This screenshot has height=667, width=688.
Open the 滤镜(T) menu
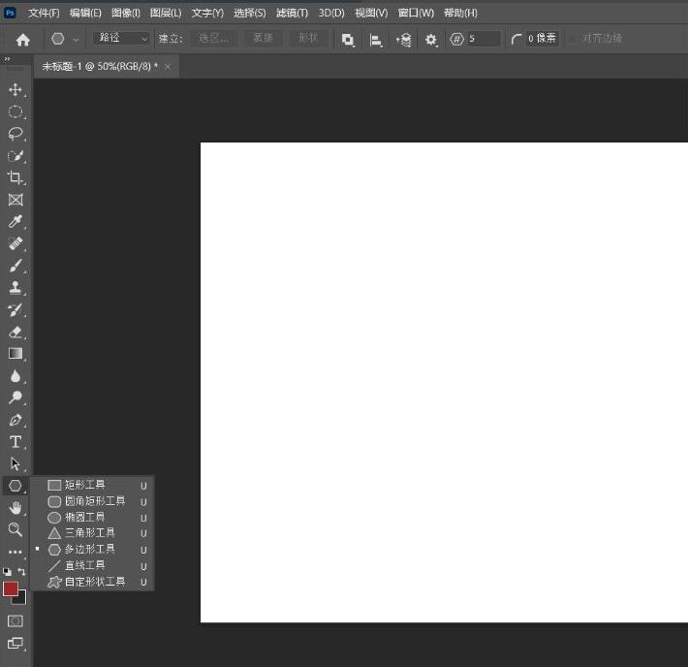coord(292,13)
